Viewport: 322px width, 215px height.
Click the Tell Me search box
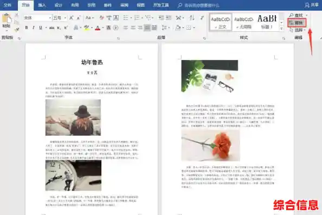tap(199, 5)
